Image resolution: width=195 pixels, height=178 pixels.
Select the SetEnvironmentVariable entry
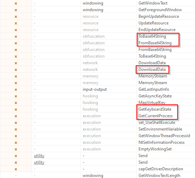pyautogui.click(x=160, y=129)
